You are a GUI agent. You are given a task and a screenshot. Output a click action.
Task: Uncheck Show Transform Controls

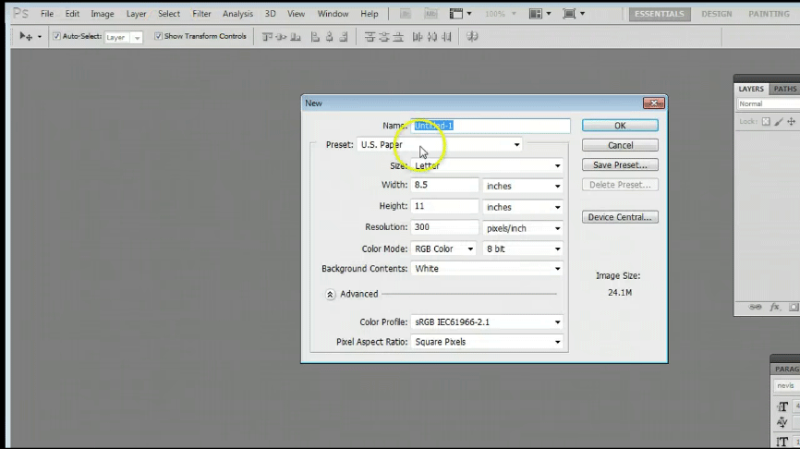coord(158,37)
